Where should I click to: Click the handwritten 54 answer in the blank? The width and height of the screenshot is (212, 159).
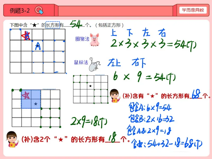(76, 24)
